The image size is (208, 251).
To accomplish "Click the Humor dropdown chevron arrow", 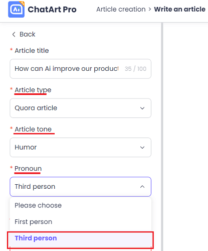I will 142,148.
